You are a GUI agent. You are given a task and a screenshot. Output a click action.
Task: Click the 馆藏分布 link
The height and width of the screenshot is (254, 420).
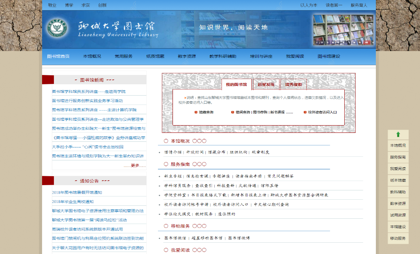click(217, 152)
